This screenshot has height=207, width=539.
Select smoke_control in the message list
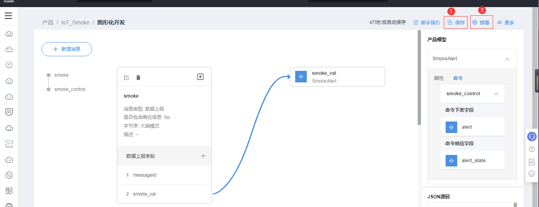click(70, 89)
